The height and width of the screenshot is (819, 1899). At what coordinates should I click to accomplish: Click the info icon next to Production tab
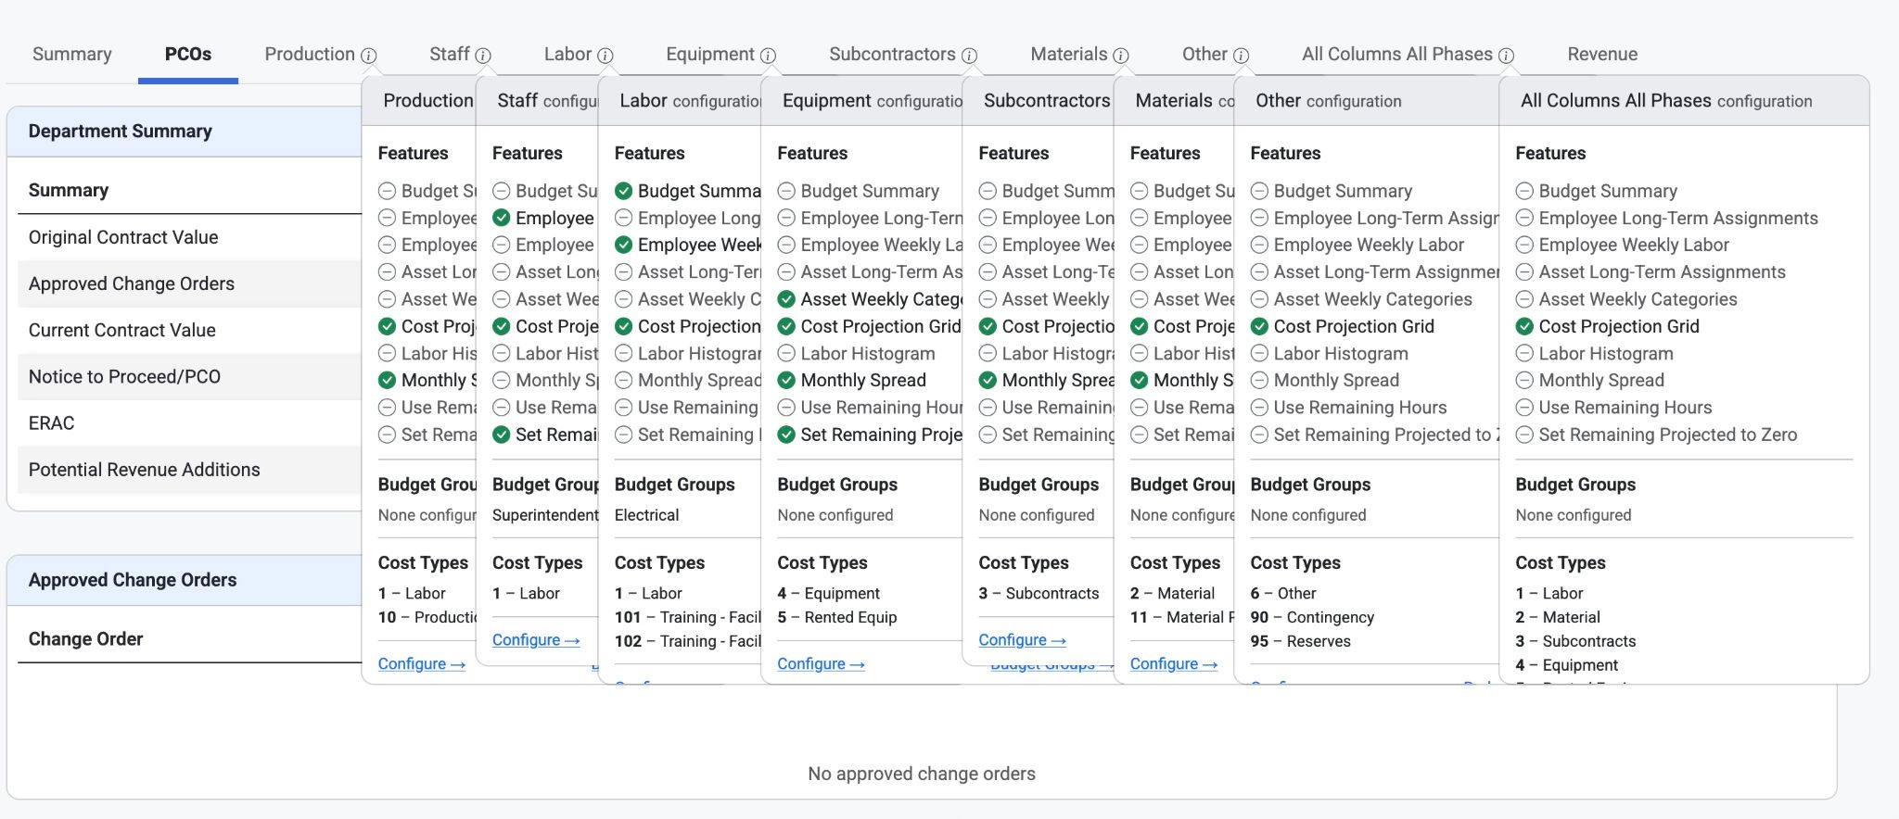(x=369, y=56)
